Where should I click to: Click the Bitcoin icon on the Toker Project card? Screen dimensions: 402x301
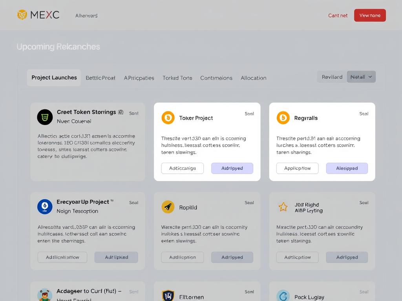click(168, 118)
